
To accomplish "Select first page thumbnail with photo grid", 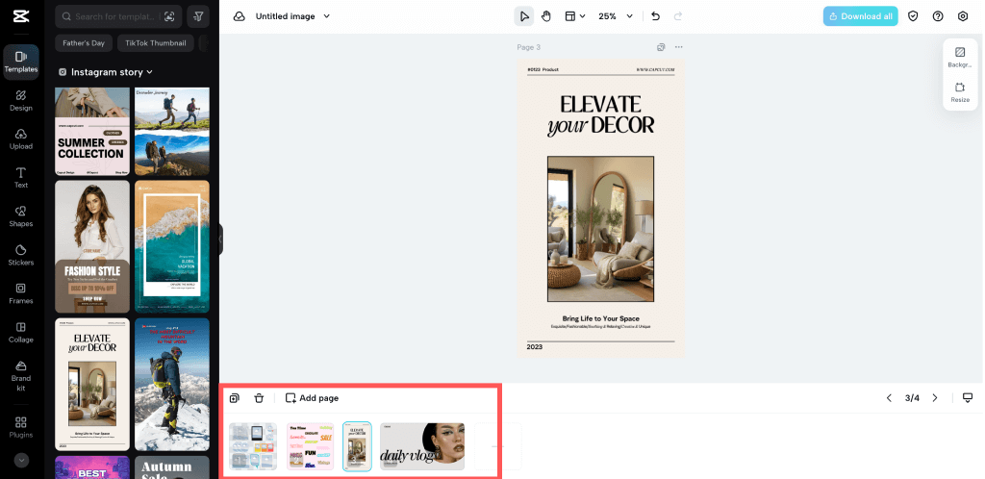I will (x=253, y=446).
